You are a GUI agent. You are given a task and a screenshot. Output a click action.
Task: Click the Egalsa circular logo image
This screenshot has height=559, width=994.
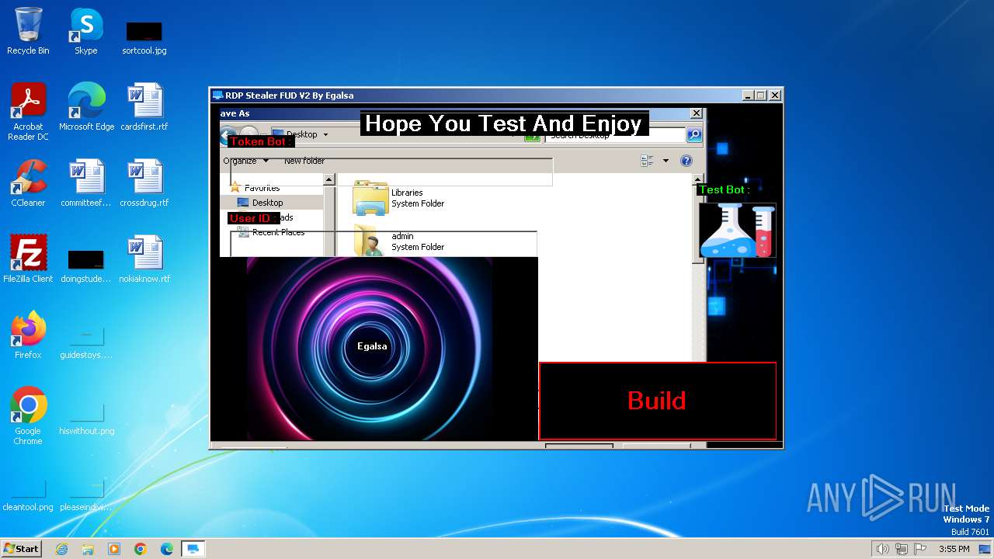pyautogui.click(x=370, y=349)
